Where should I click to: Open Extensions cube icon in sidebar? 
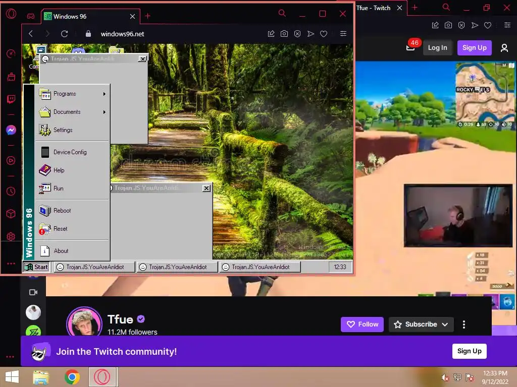[11, 214]
